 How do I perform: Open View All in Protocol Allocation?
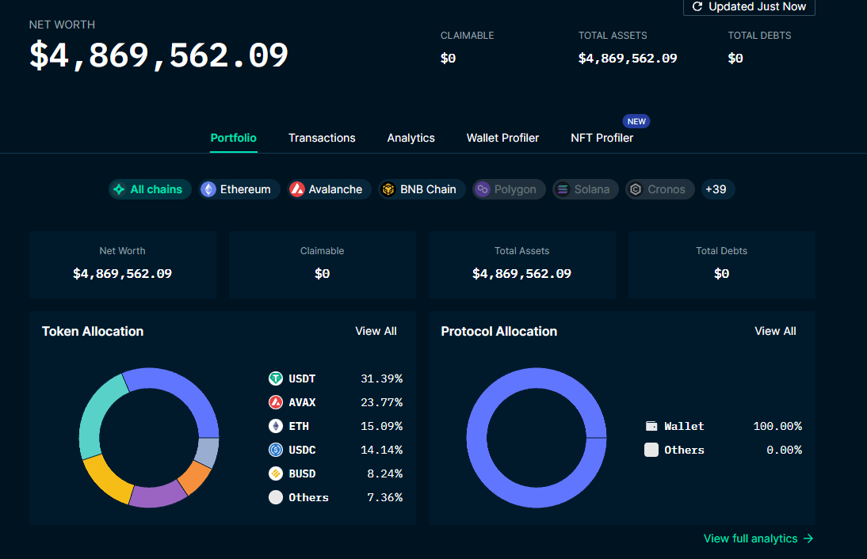click(x=775, y=331)
